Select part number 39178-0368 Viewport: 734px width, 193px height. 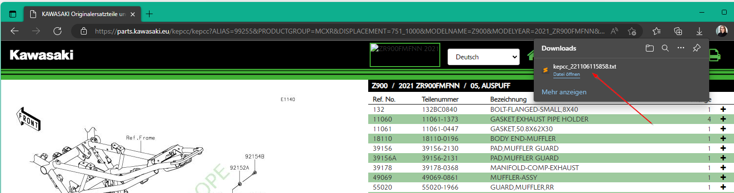(439, 168)
